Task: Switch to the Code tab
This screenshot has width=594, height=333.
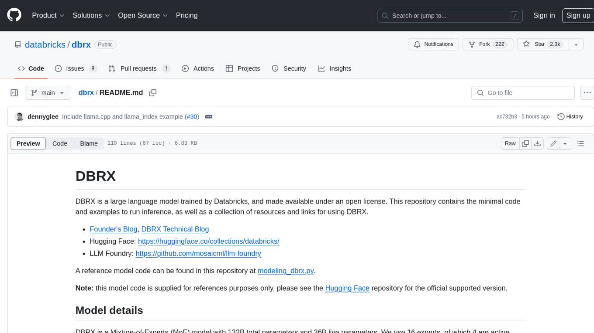Action: tap(31, 68)
